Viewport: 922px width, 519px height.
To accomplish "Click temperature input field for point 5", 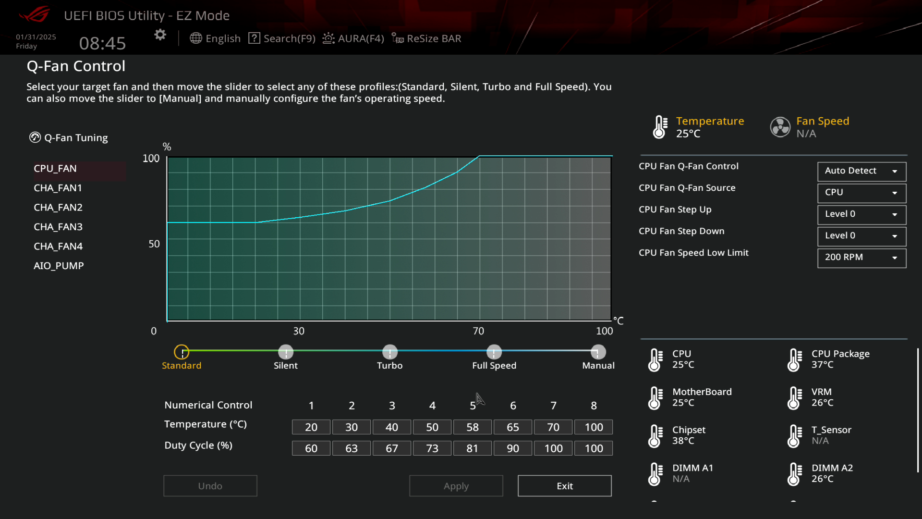I will click(x=473, y=426).
